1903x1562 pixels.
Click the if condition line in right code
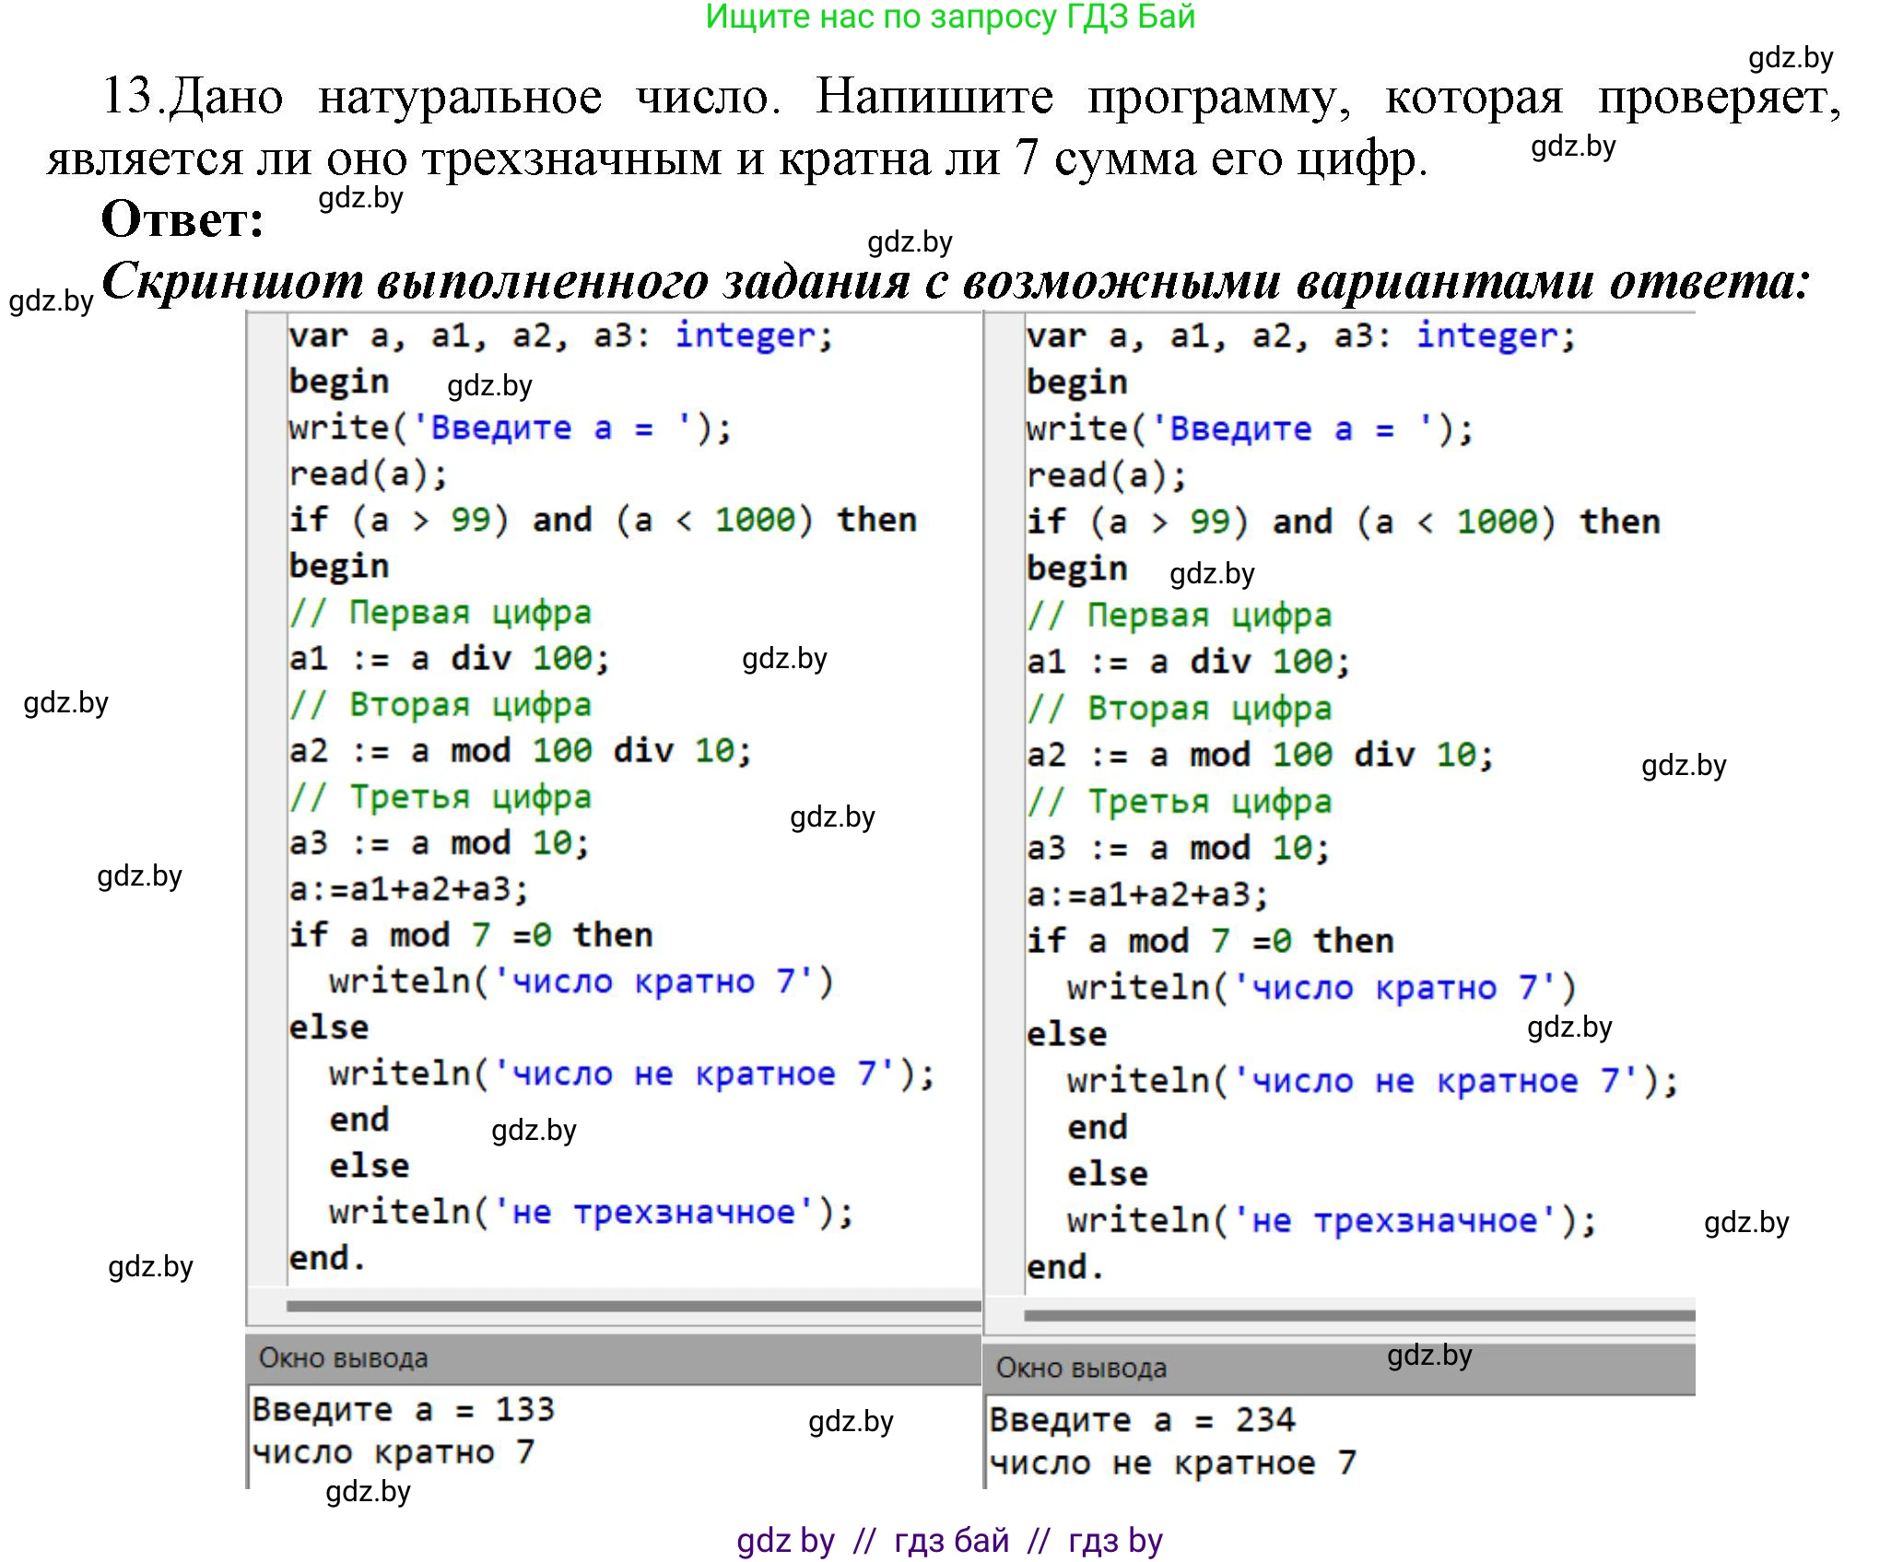pyautogui.click(x=1345, y=520)
